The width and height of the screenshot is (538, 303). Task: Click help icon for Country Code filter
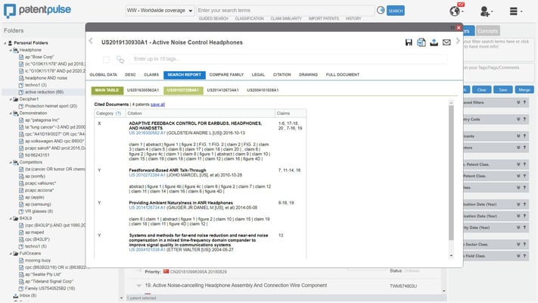click(x=524, y=119)
